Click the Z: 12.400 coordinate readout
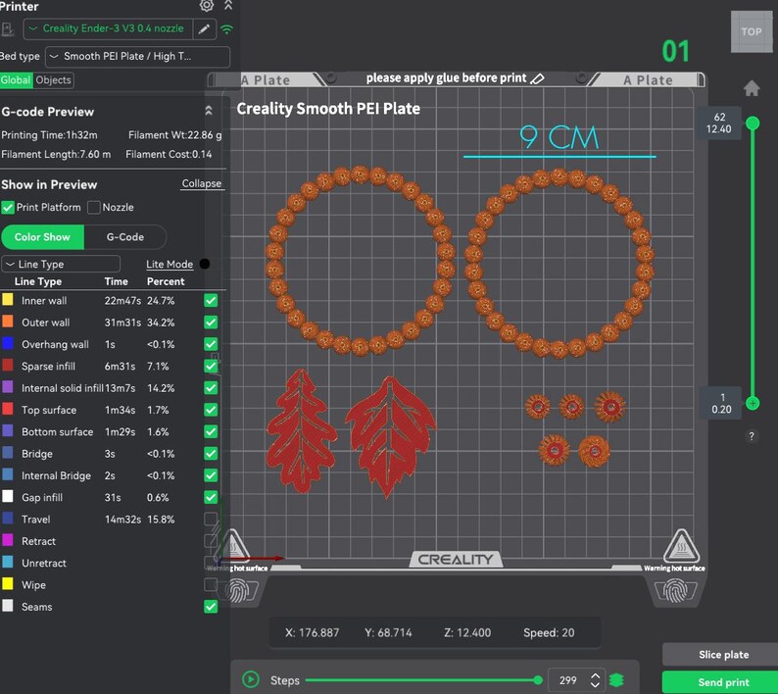This screenshot has height=694, width=778. [x=467, y=633]
